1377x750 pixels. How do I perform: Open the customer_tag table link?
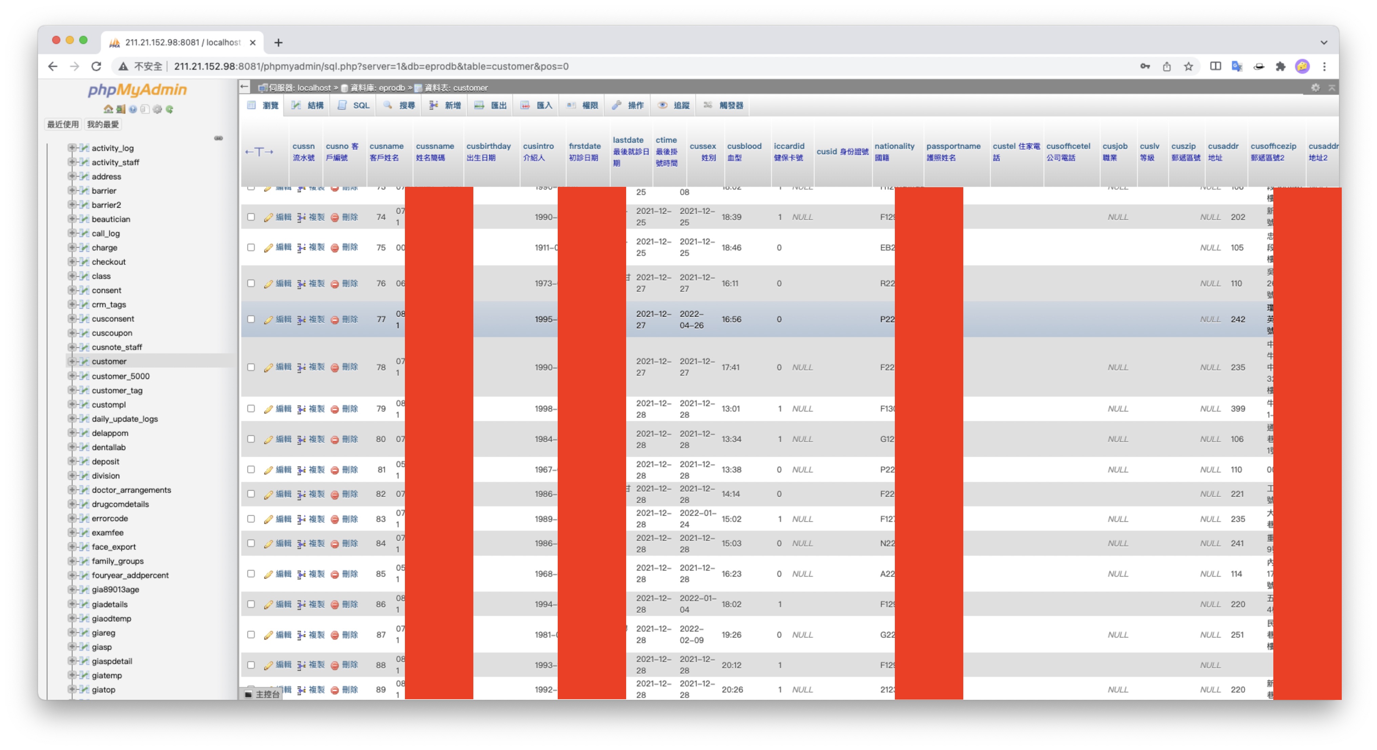pos(117,391)
